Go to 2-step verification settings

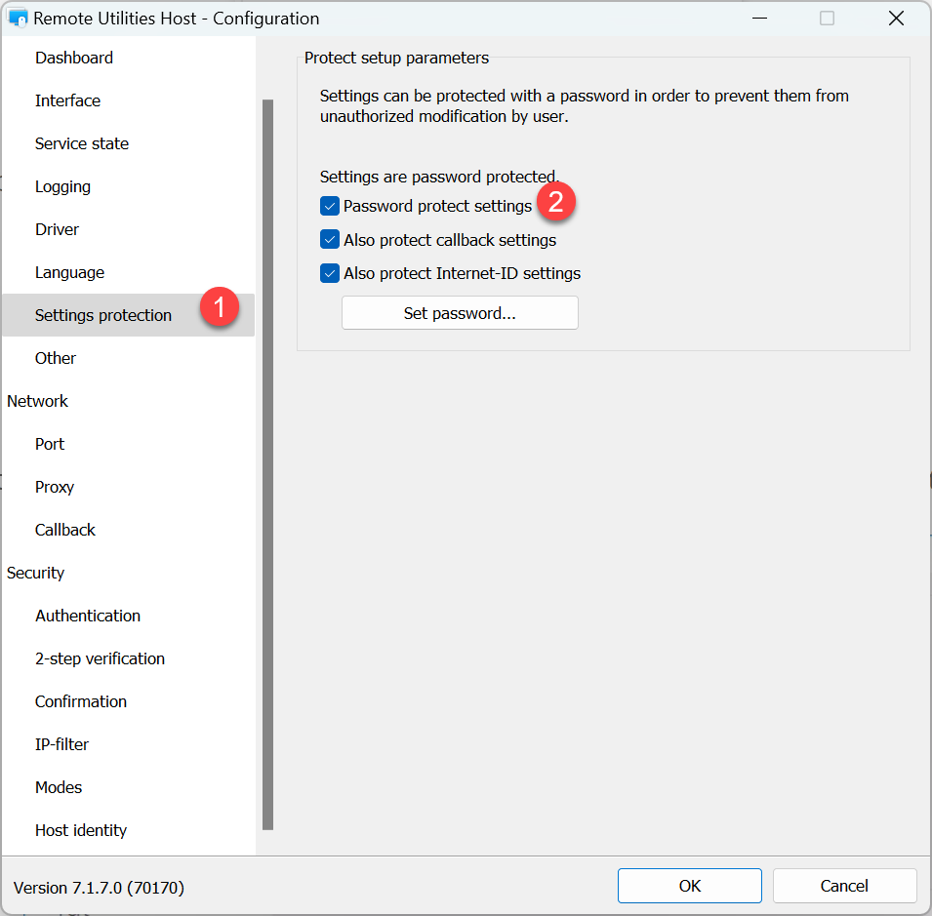[x=100, y=658]
